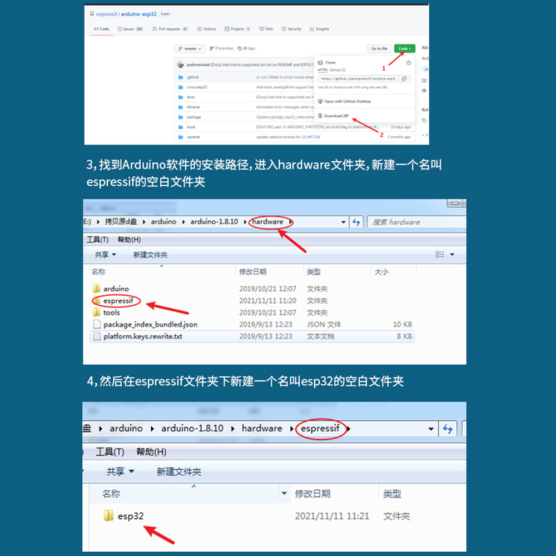Switch to the Wiki tab
The height and width of the screenshot is (556, 556).
tap(266, 29)
